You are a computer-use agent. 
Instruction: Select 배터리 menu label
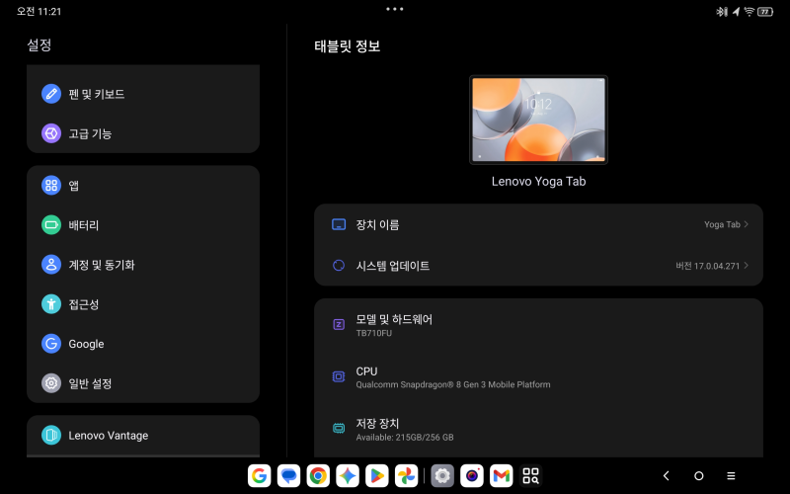84,225
